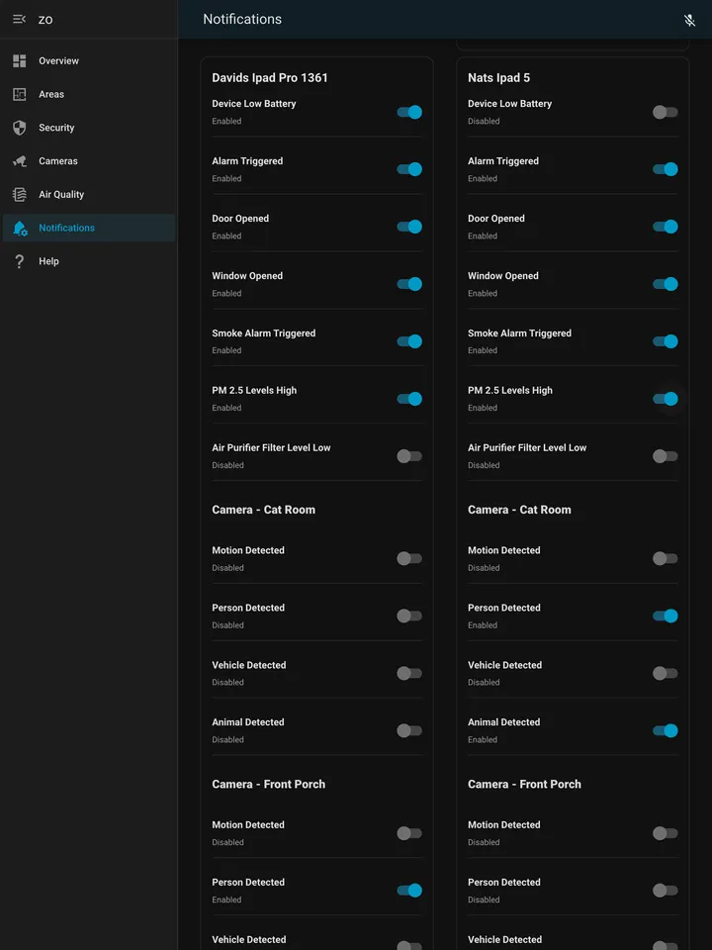Image resolution: width=712 pixels, height=950 pixels.
Task: Disable Cat Room Animal Detected on Nats Ipad
Action: click(x=666, y=730)
